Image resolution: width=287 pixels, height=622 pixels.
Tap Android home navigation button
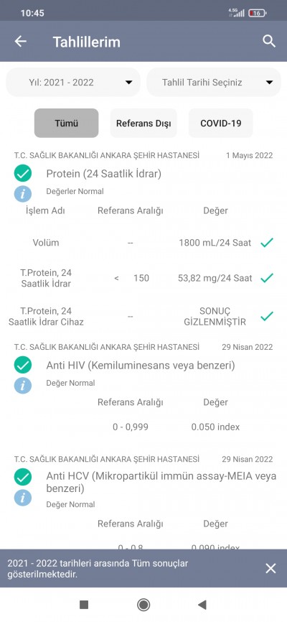143,605
